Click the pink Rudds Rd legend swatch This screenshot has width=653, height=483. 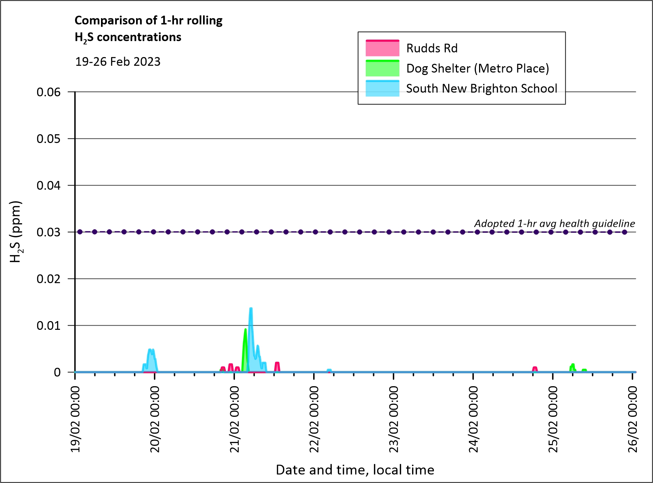pos(382,48)
